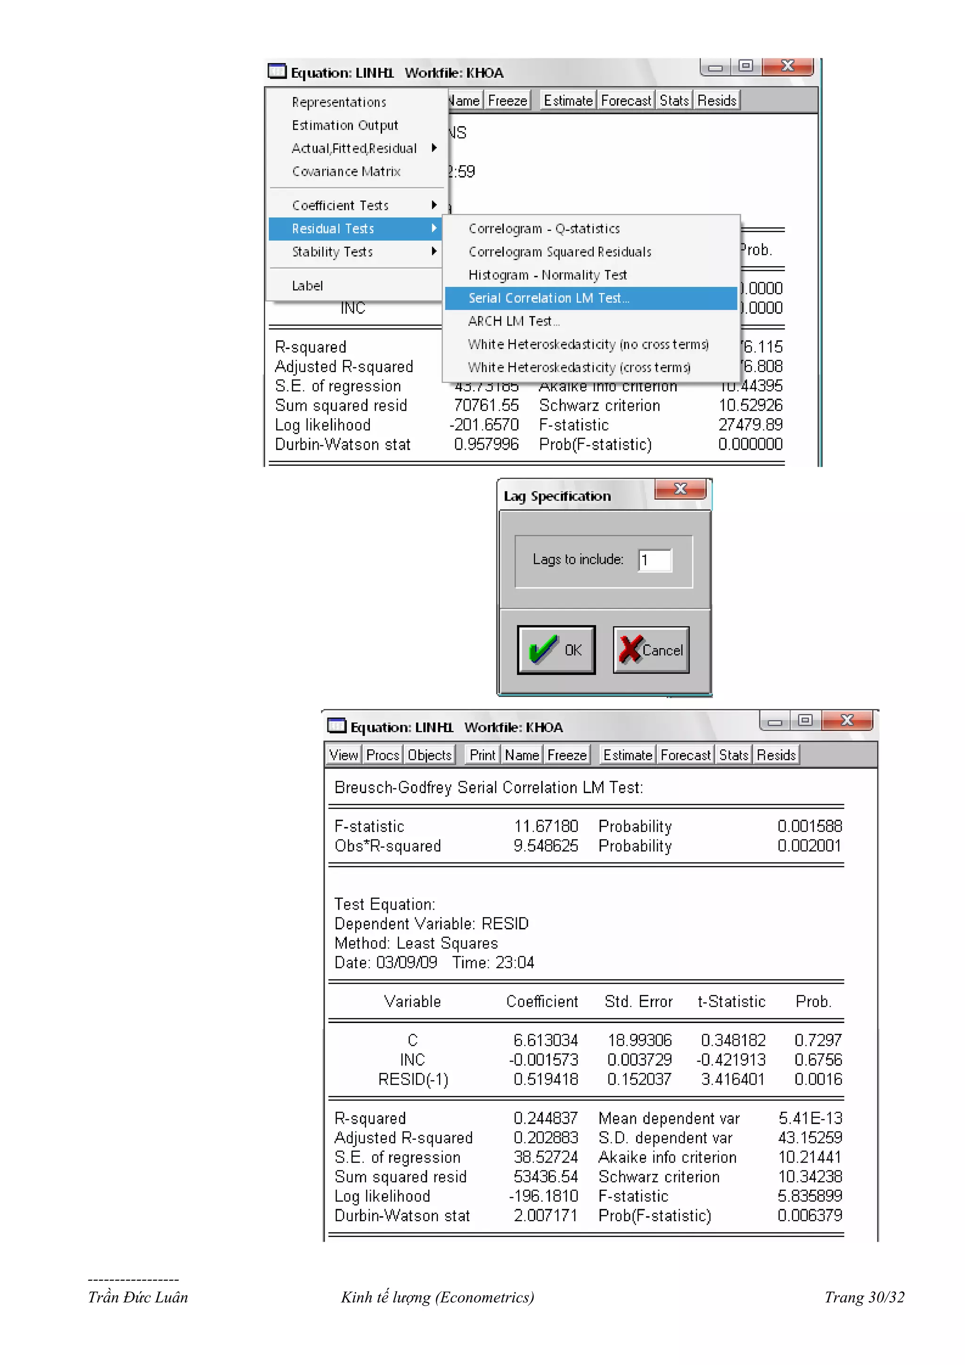Maximize the bottom LINH1 equation window
Image resolution: width=965 pixels, height=1365 pixels.
[x=805, y=720]
